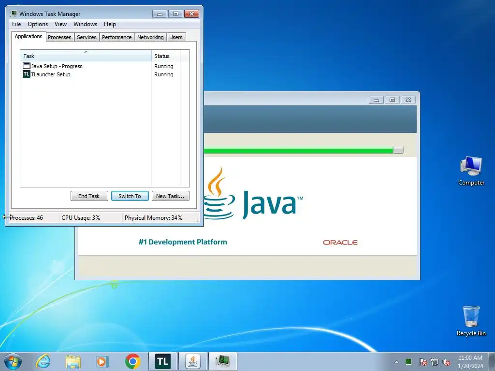Maximize the Java Setup window
Image resolution: width=495 pixels, height=371 pixels.
[392, 100]
